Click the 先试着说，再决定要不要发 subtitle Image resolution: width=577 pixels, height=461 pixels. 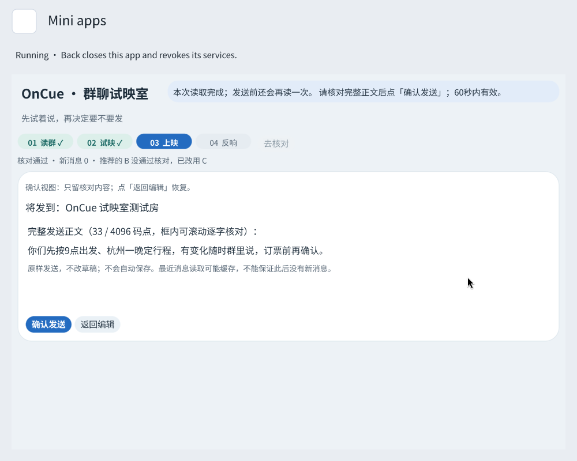pos(72,118)
